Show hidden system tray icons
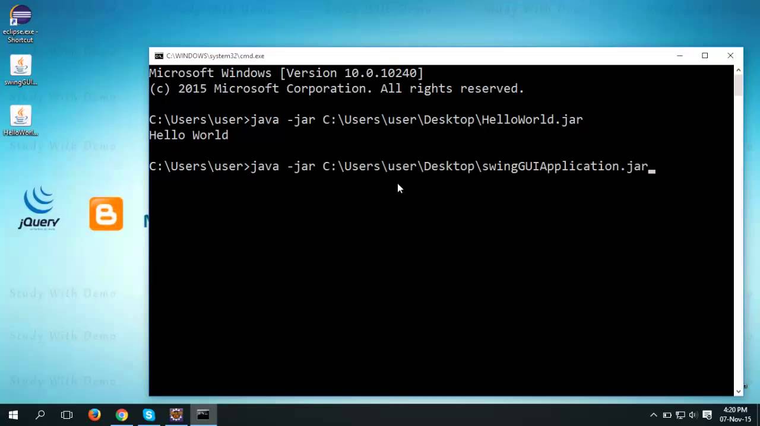760x426 pixels. pos(654,415)
